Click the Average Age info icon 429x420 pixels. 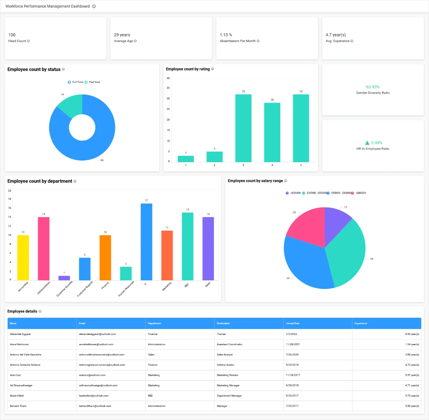coord(135,41)
